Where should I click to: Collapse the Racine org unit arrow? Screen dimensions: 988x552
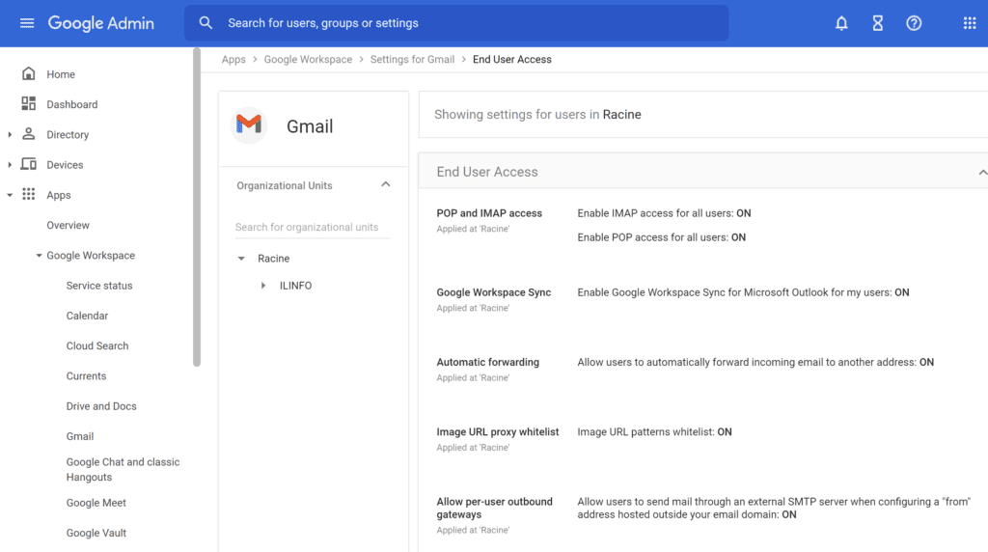(x=241, y=259)
